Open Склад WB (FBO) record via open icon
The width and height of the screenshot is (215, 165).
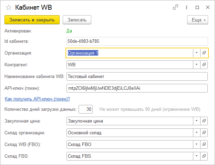[204, 144]
